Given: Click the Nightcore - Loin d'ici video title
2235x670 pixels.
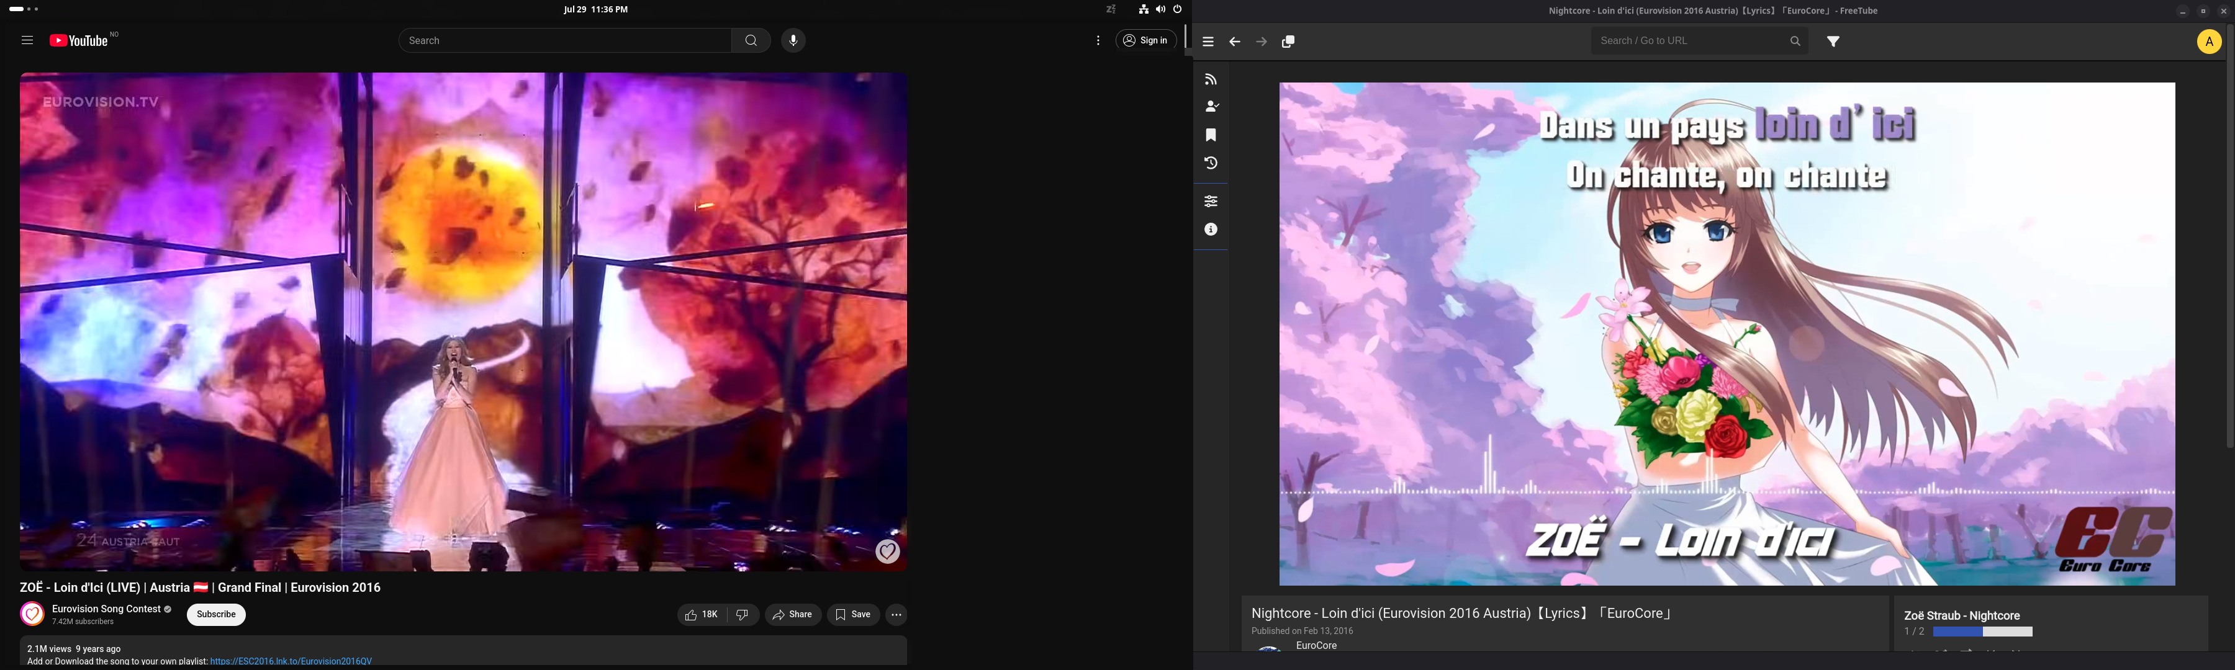Looking at the screenshot, I should click(x=1461, y=614).
